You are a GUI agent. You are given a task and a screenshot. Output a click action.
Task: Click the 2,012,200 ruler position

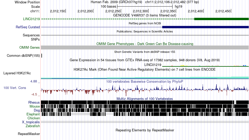pyautogui.click(x=85, y=11)
